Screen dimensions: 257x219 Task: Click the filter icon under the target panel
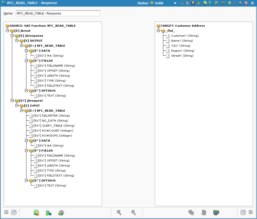[243, 212]
